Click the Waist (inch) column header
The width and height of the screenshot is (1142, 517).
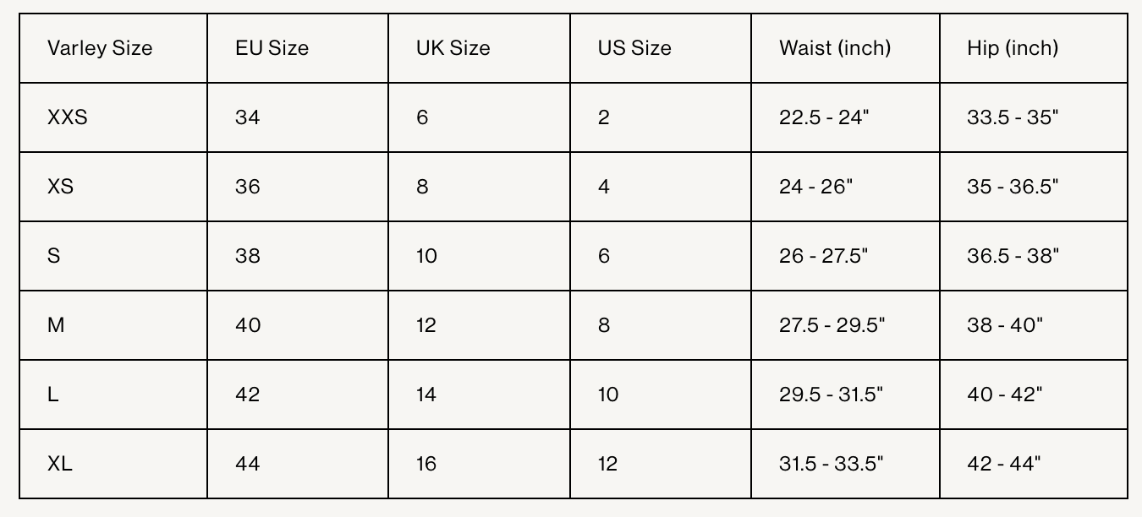pos(845,48)
